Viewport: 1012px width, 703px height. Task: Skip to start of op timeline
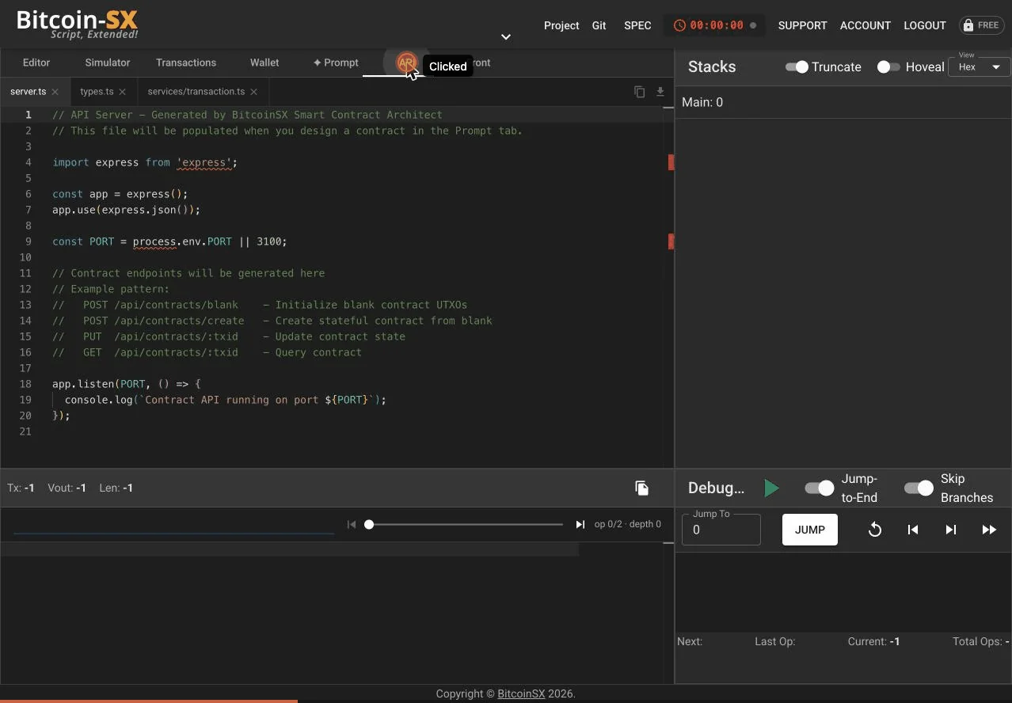(x=352, y=524)
